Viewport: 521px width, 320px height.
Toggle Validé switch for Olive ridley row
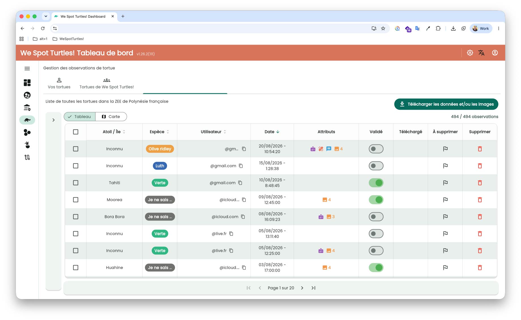click(376, 149)
